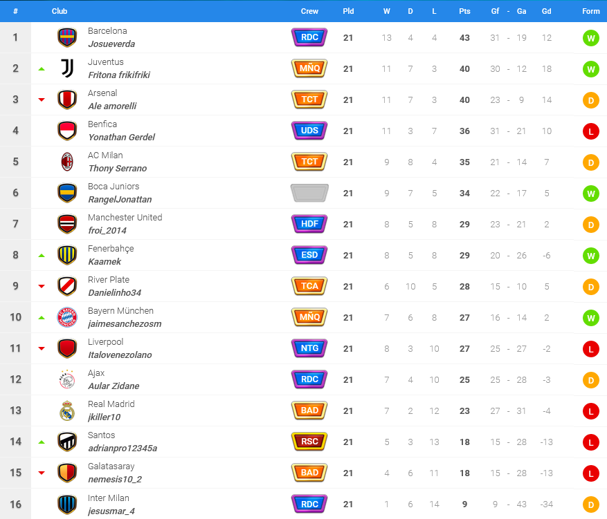
Task: Open manager Josueverda's profile link
Action: tap(111, 44)
